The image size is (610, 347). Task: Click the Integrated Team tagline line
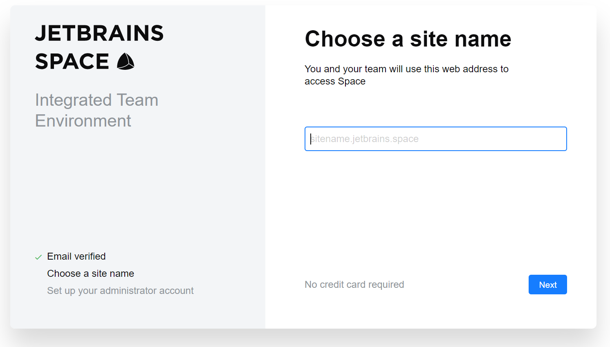[x=96, y=100]
